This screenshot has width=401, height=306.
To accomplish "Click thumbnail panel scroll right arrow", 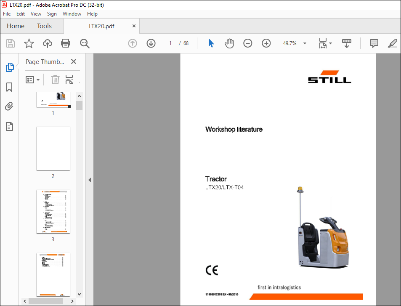I will (72, 301).
